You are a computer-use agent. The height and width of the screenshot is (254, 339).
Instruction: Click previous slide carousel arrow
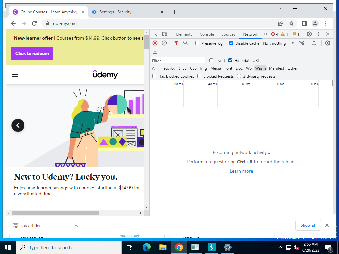18,125
